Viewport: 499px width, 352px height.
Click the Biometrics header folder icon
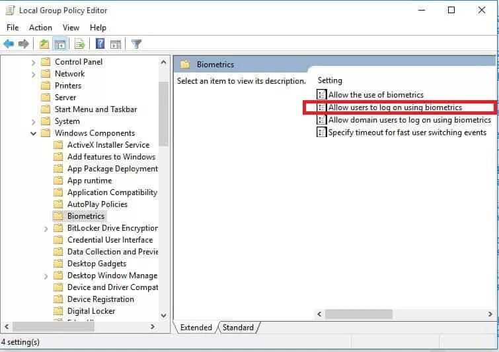(x=185, y=65)
